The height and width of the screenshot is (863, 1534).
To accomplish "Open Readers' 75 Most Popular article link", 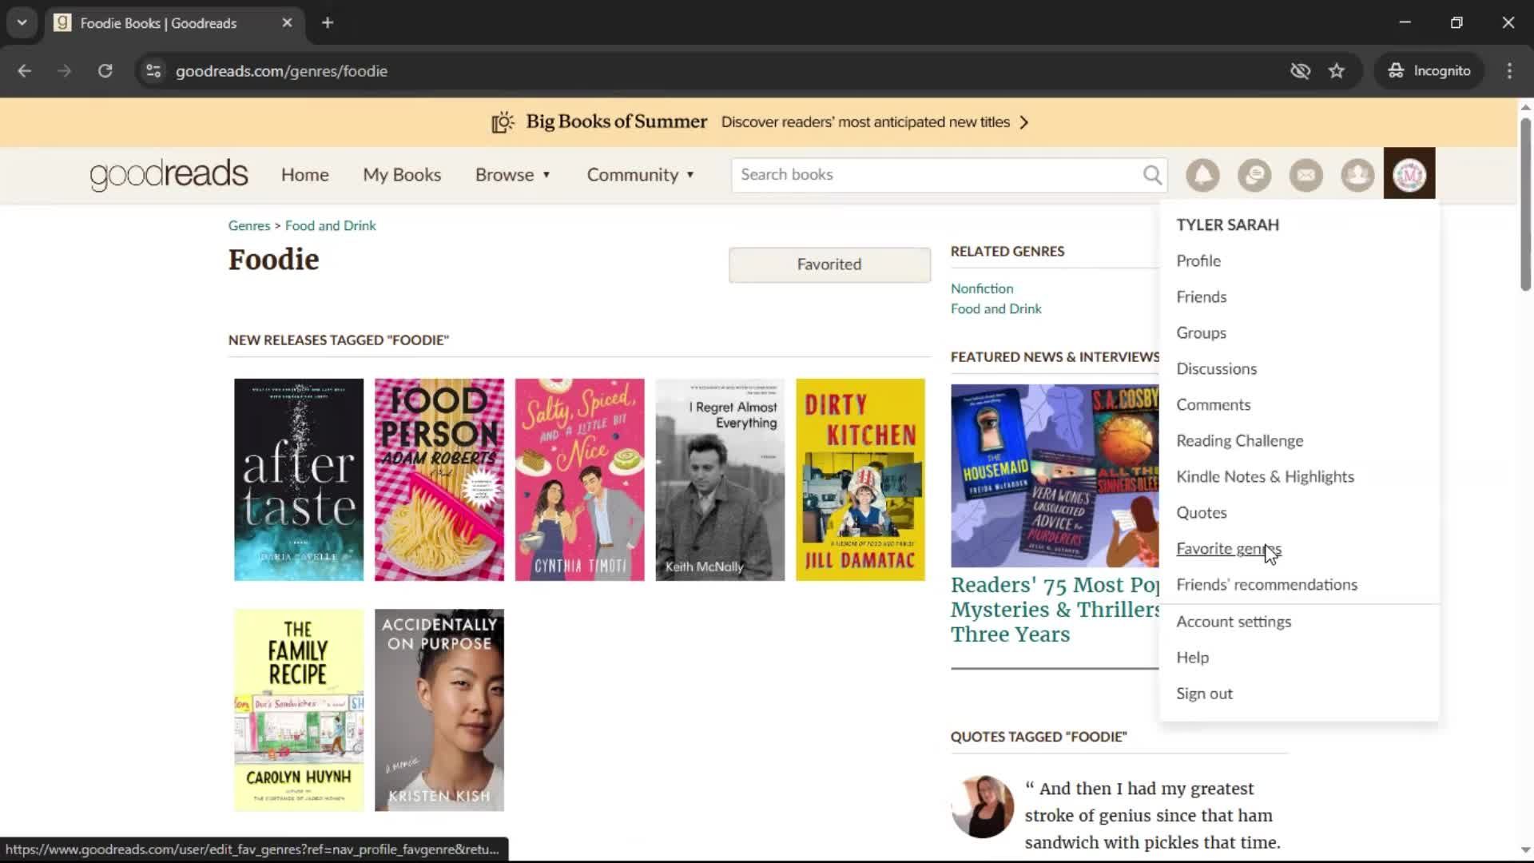I will coord(1055,610).
